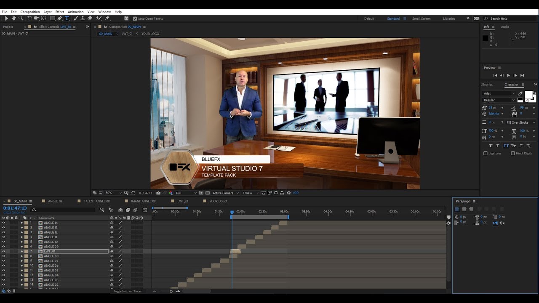Select the Small Screen workspace
Screen dimensions: 539x303
click(421, 19)
